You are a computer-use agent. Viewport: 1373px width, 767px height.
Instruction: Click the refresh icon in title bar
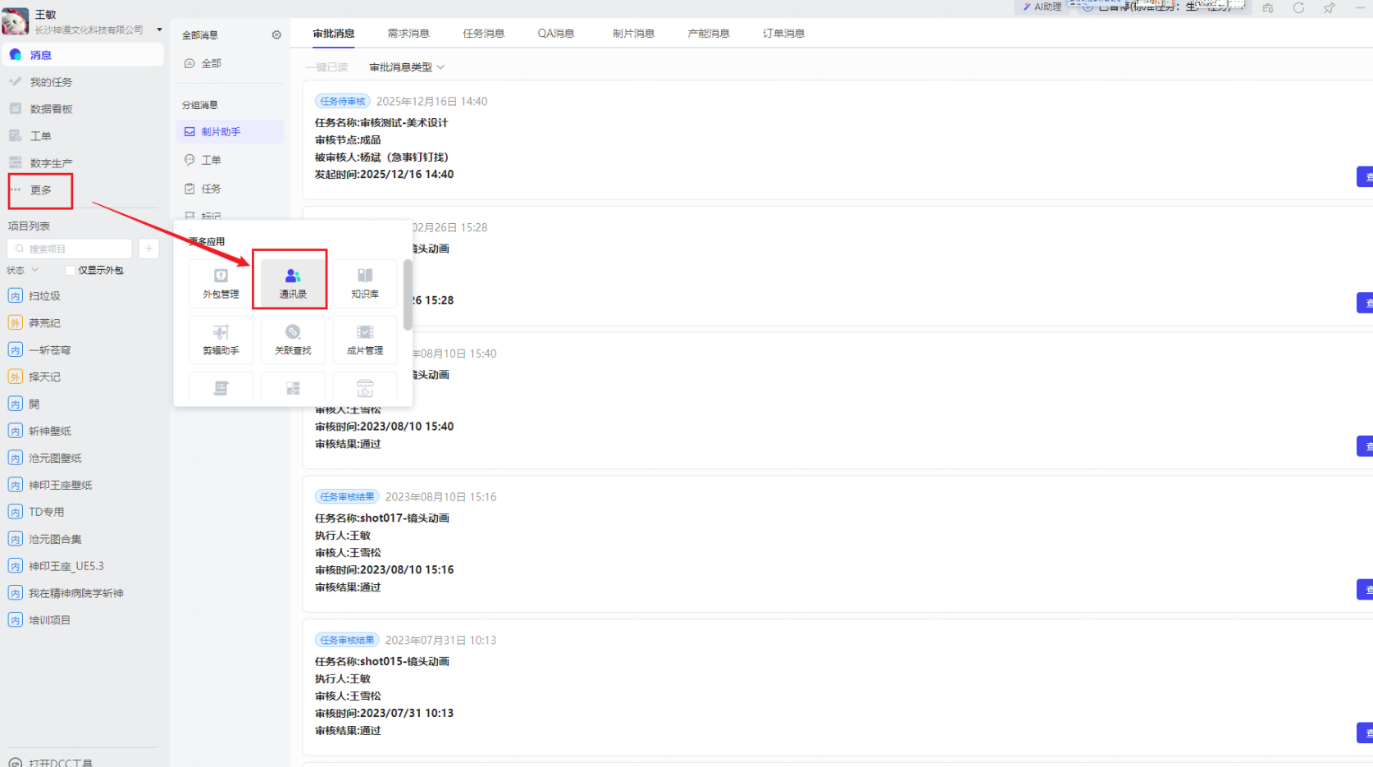tap(1298, 8)
